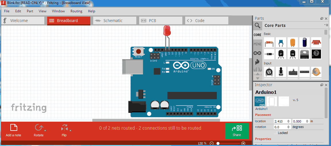Select the FET power transistor part
331x146 pixels.
(305, 54)
